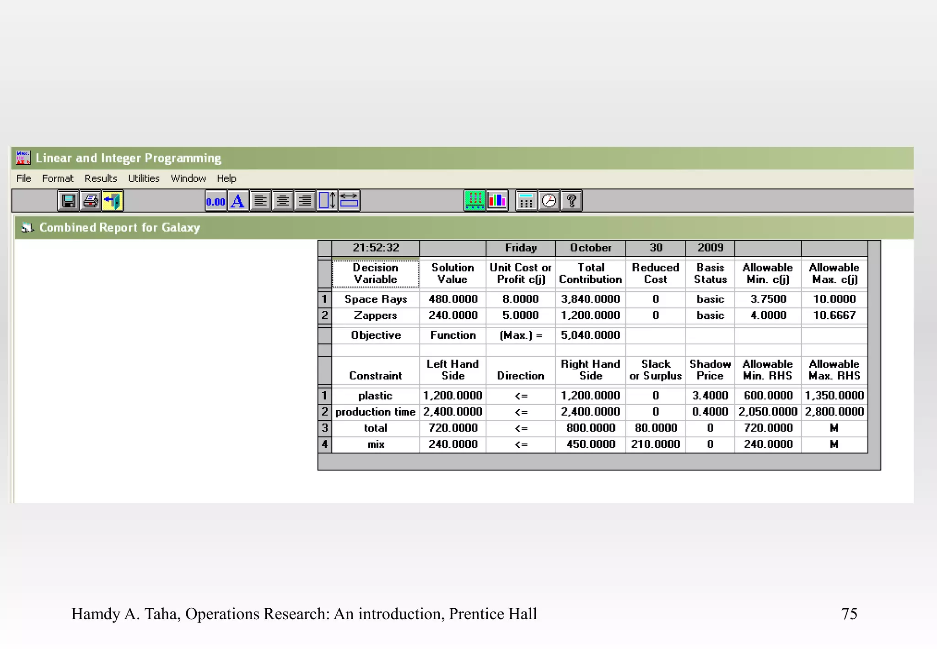Click objective value 5,040.0000
Viewport: 937px width, 649px height.
coord(591,335)
